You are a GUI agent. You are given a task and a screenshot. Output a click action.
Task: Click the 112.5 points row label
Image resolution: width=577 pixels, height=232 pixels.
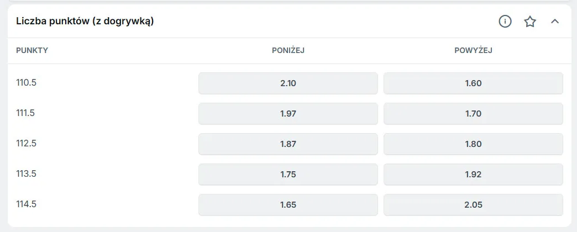(26, 144)
